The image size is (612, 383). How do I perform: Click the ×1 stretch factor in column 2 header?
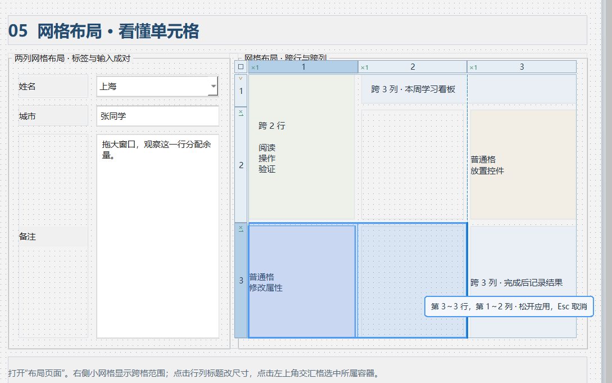364,67
